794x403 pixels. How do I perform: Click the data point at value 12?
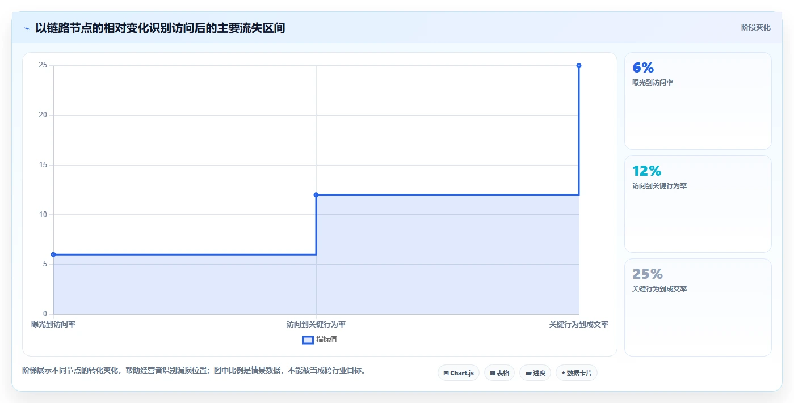point(316,195)
